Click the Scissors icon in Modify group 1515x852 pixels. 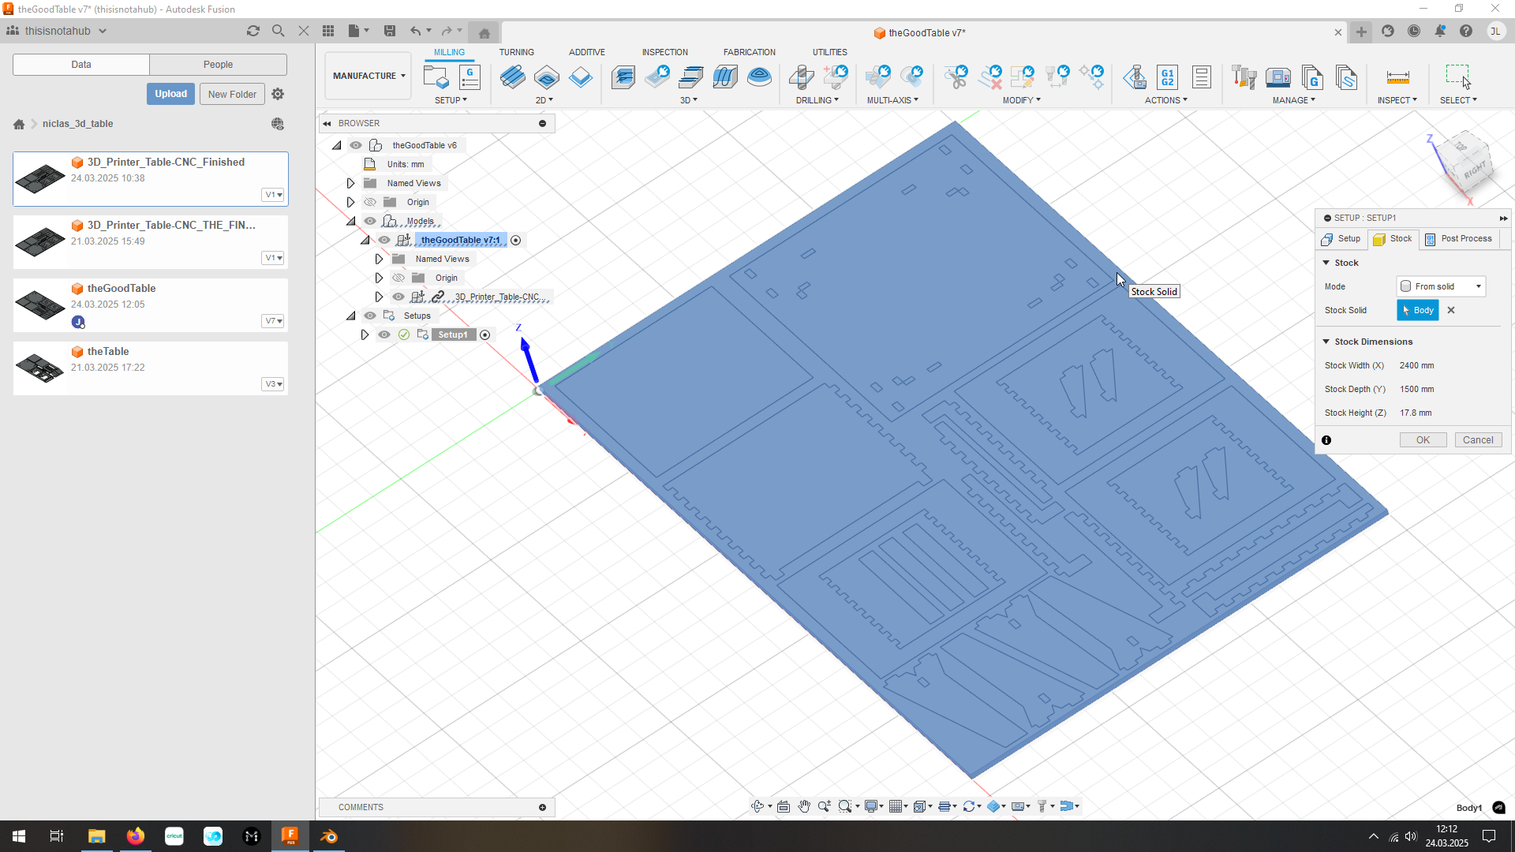click(x=956, y=77)
